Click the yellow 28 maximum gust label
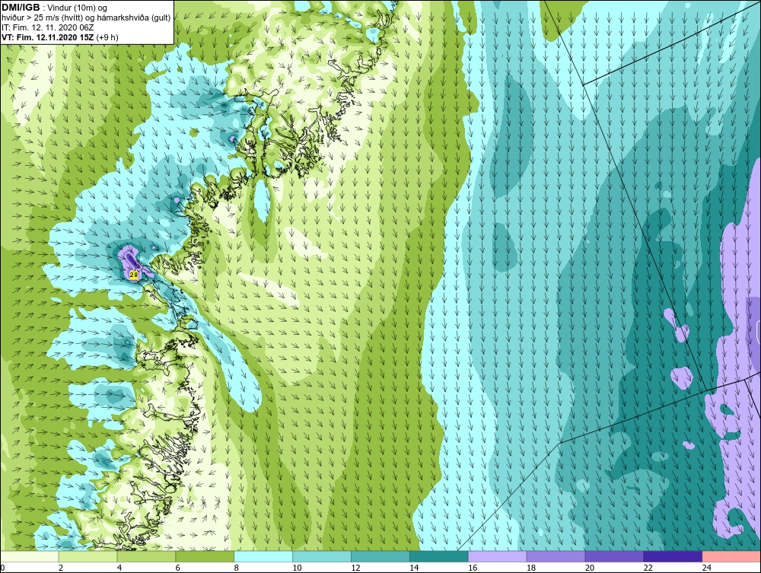This screenshot has height=573, width=761. 134,275
